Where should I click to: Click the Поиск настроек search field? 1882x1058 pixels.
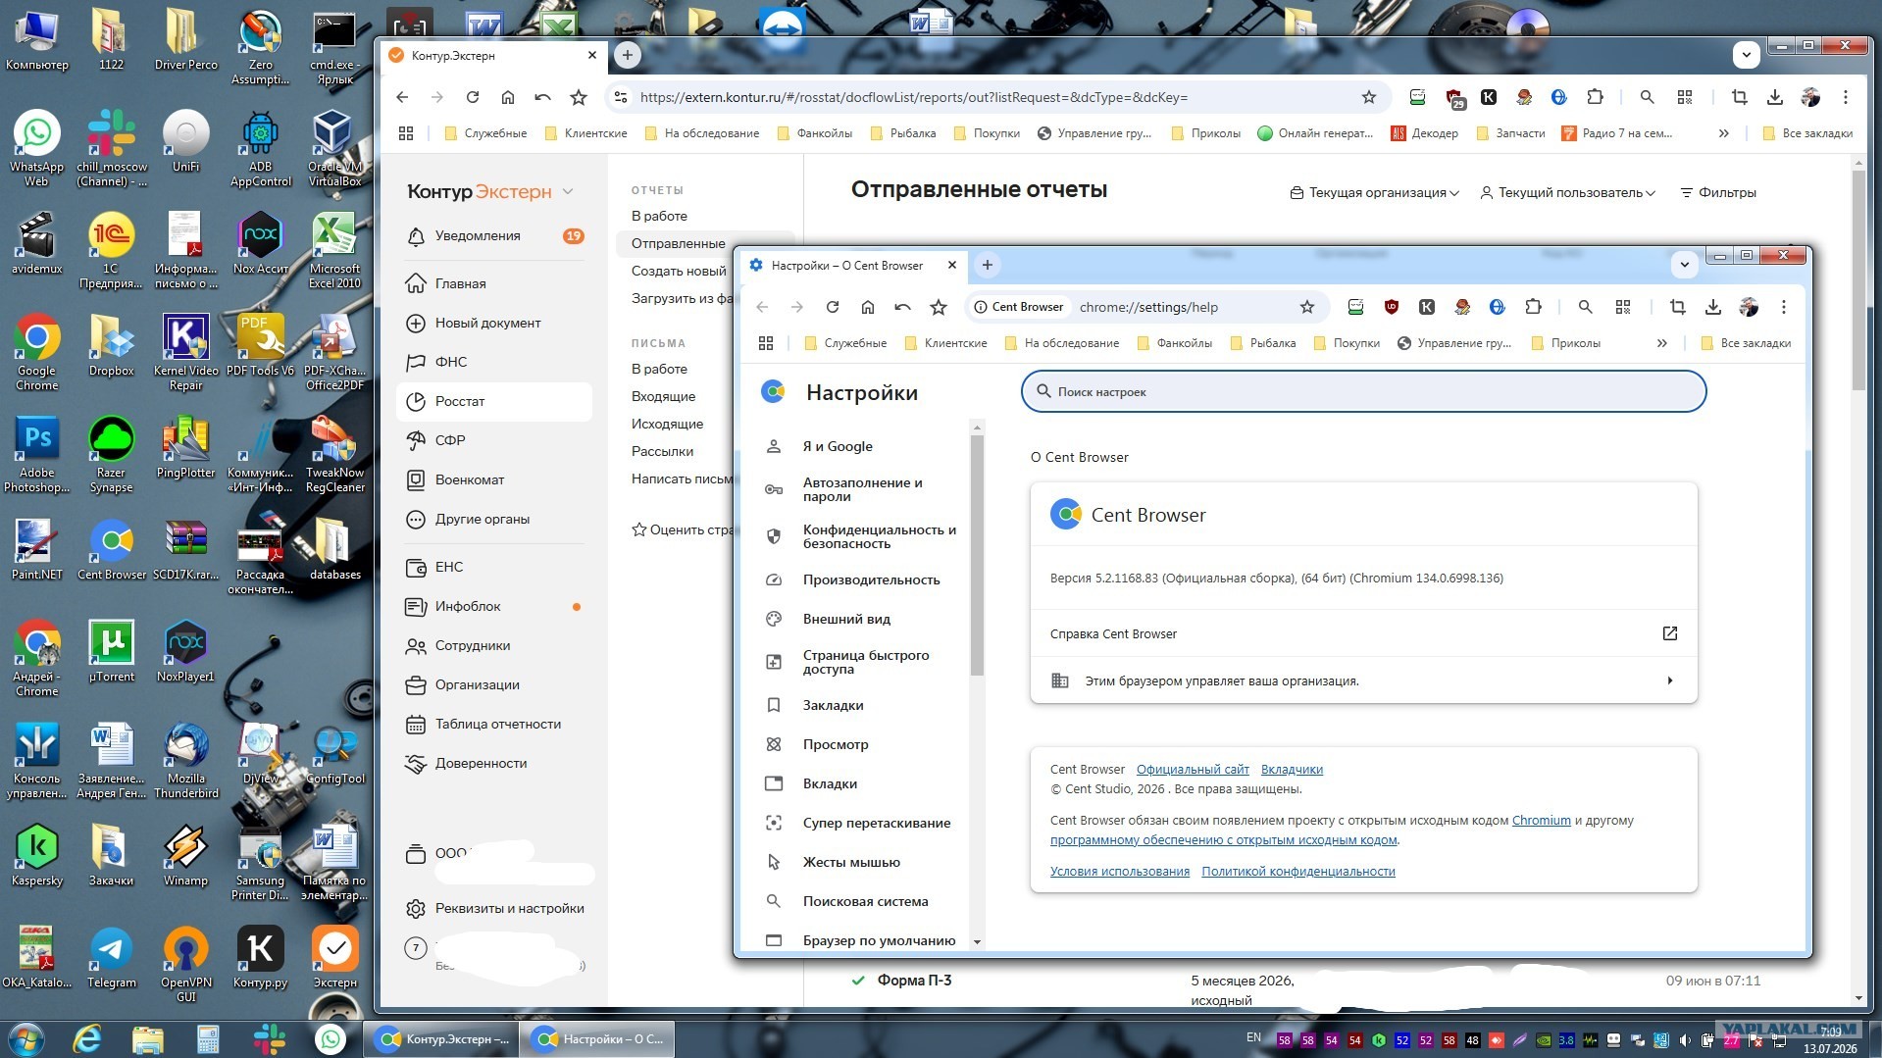tap(1363, 391)
